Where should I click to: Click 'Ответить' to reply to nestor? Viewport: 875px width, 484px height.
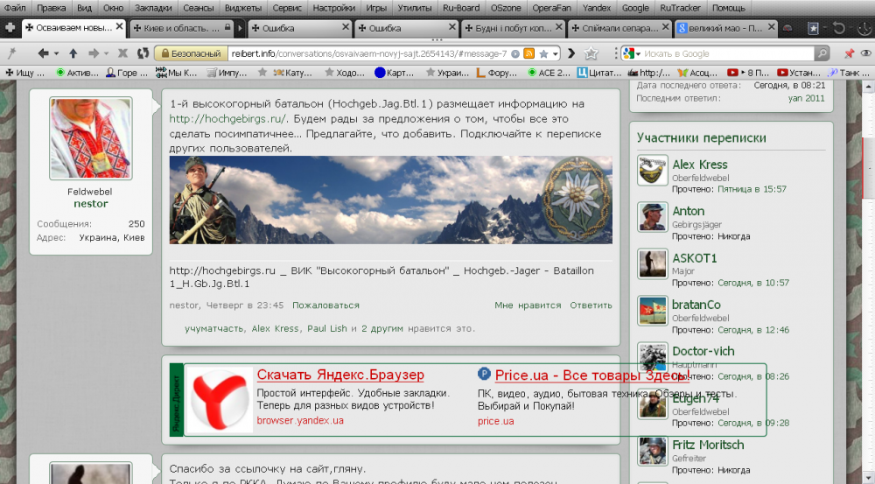[x=591, y=305]
